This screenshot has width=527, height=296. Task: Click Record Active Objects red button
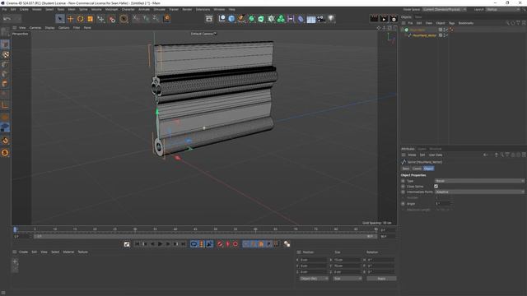220,244
